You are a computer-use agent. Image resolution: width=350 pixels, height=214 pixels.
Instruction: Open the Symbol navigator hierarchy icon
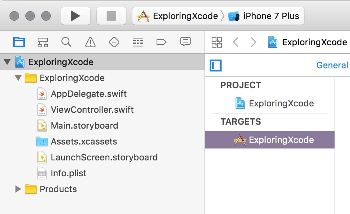pyautogui.click(x=43, y=42)
